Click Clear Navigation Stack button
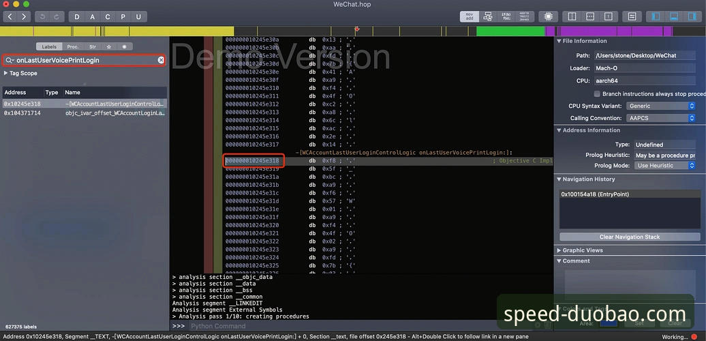The height and width of the screenshot is (341, 706). (x=630, y=237)
